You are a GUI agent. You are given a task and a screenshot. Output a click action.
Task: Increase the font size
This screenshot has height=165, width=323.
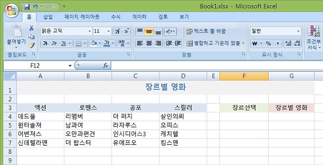[118, 31]
